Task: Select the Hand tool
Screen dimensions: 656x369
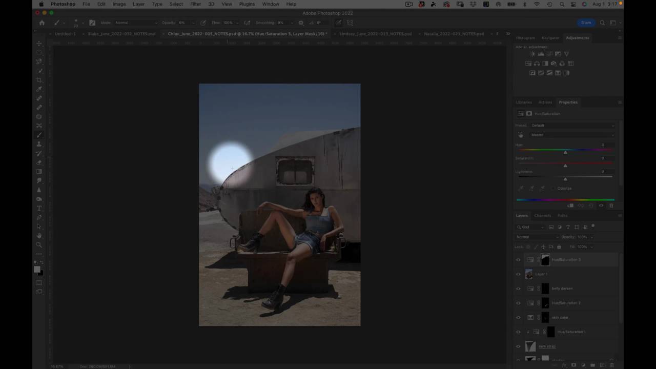Action: [x=39, y=235]
